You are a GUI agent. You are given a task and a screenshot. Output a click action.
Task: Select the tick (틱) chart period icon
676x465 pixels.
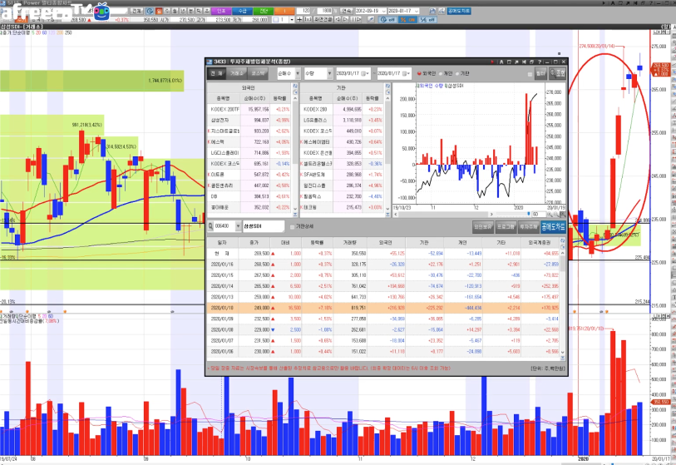pos(199,11)
